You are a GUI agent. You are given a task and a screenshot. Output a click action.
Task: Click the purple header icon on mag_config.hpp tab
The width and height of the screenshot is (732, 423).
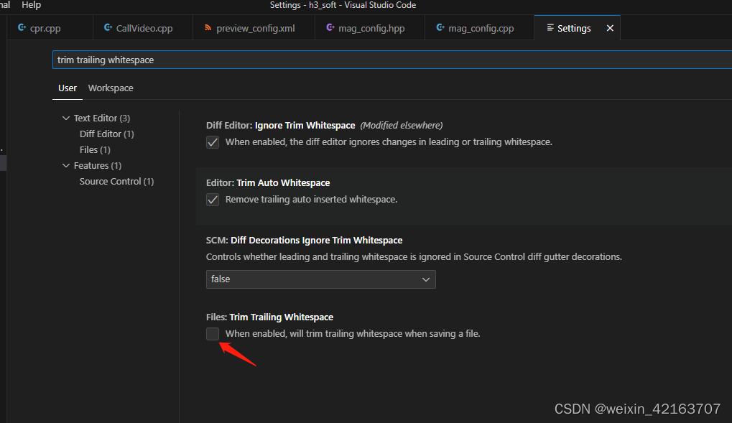pyautogui.click(x=330, y=27)
